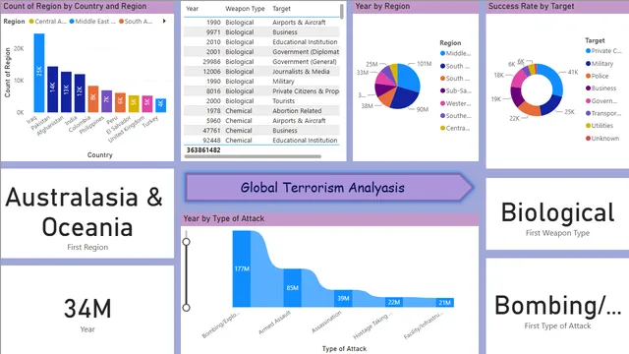Viewport: 629px width, 354px height.
Task: Select donut segment labeled 25K
Action: (550, 104)
